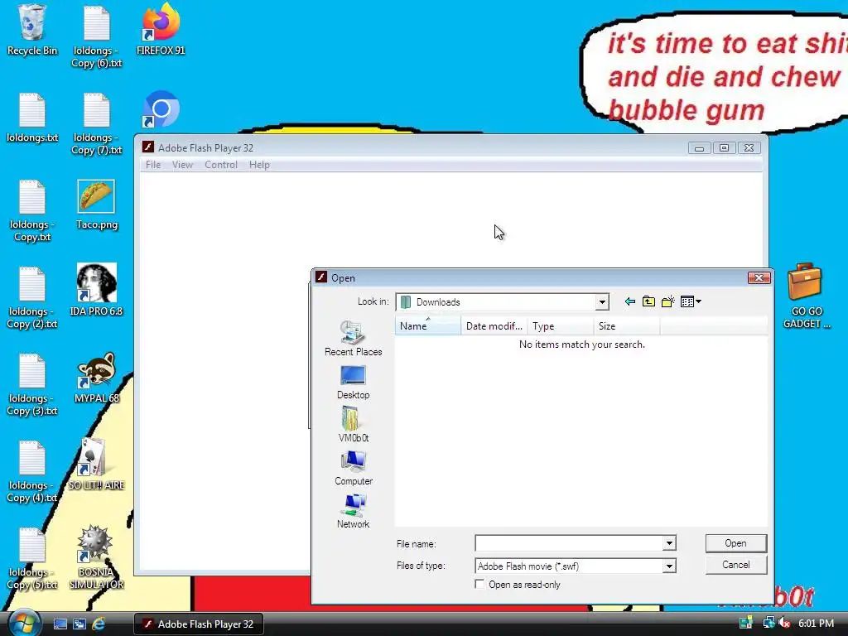Screen dimensions: 848x636
Task: Select loldongs - Copy (3).txt file
Action: tap(32, 384)
